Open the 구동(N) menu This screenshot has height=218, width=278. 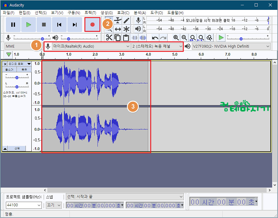(x=74, y=13)
